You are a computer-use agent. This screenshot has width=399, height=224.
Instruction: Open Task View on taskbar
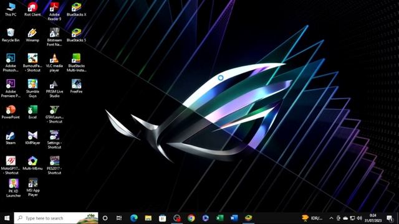click(119, 218)
